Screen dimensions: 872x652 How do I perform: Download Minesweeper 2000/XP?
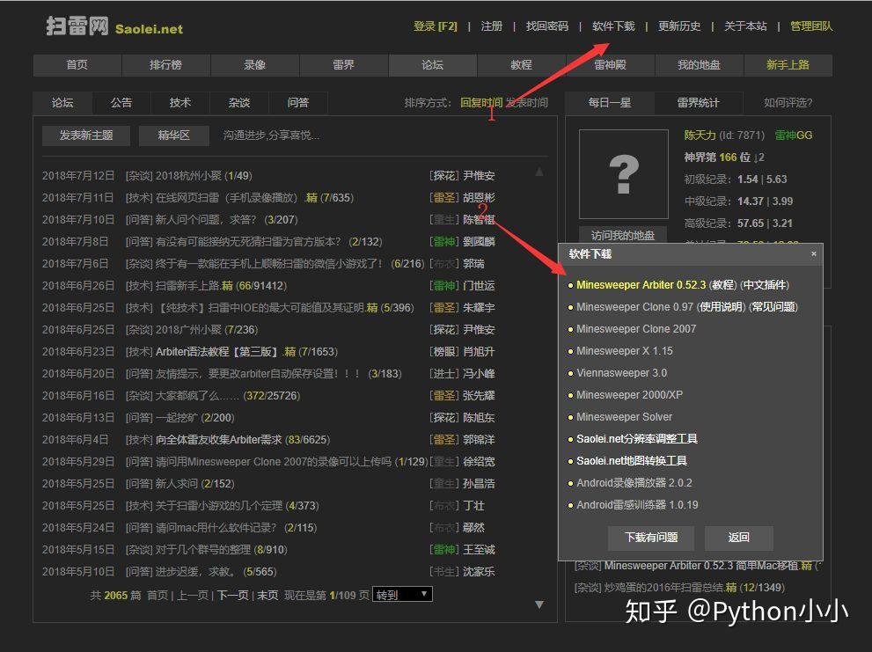coord(629,395)
